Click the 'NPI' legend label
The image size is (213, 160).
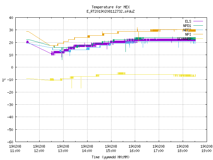[188, 34]
